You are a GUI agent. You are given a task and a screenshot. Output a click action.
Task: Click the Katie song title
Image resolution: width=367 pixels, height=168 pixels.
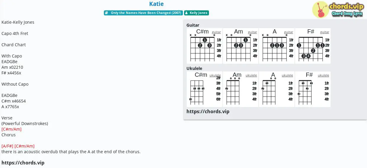click(x=156, y=4)
